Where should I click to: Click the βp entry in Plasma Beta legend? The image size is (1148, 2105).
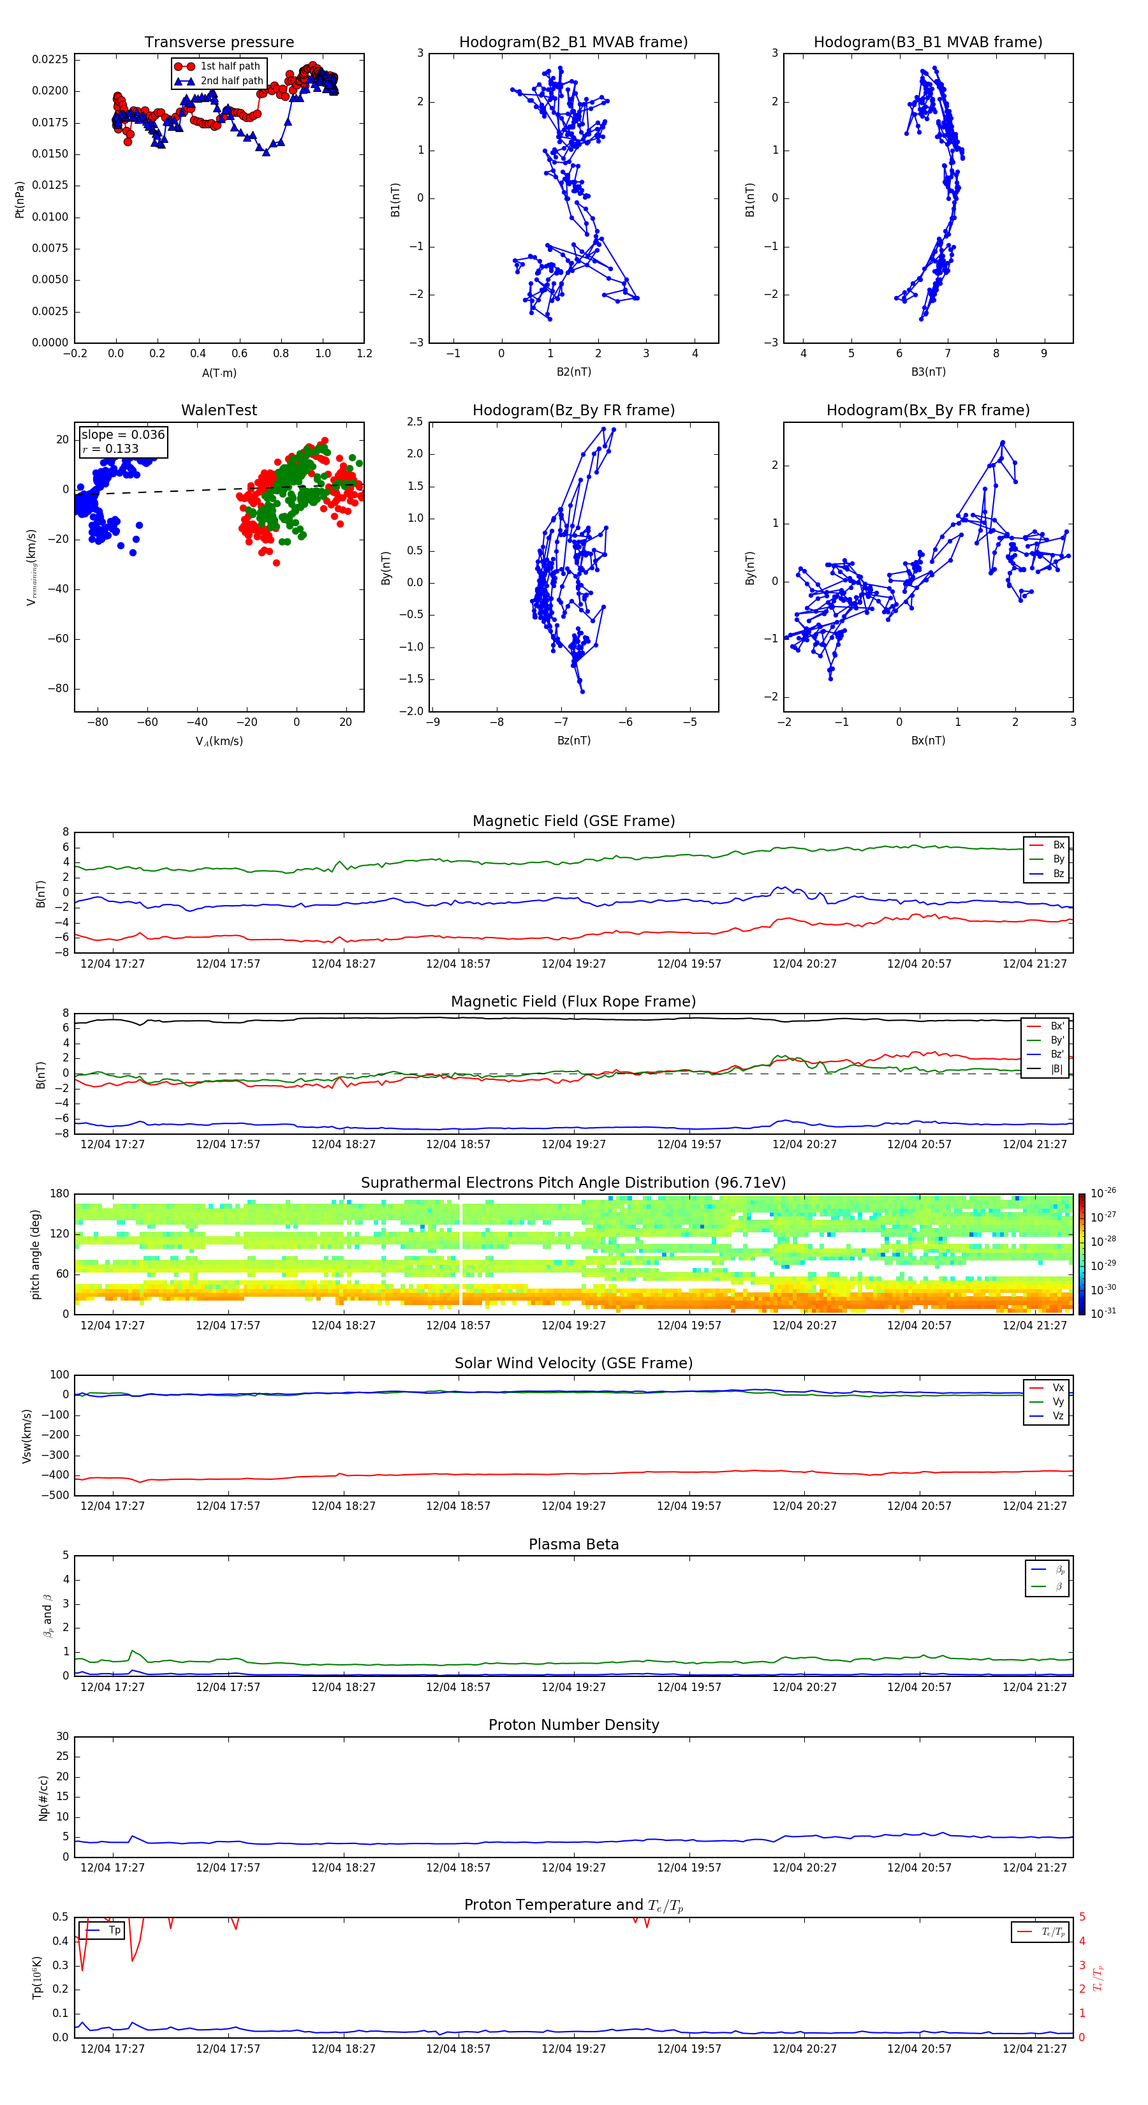click(1049, 1570)
